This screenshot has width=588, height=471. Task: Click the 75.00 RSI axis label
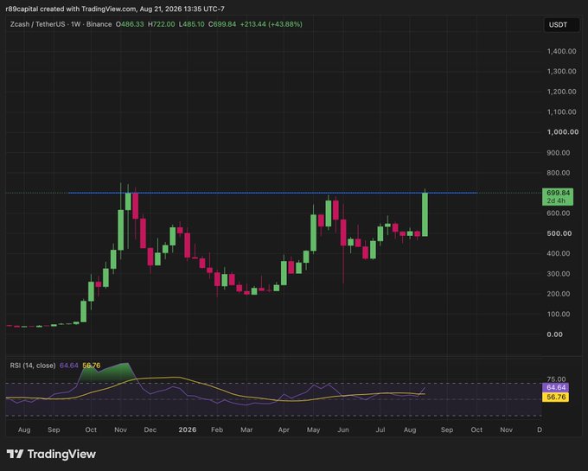(x=557, y=379)
